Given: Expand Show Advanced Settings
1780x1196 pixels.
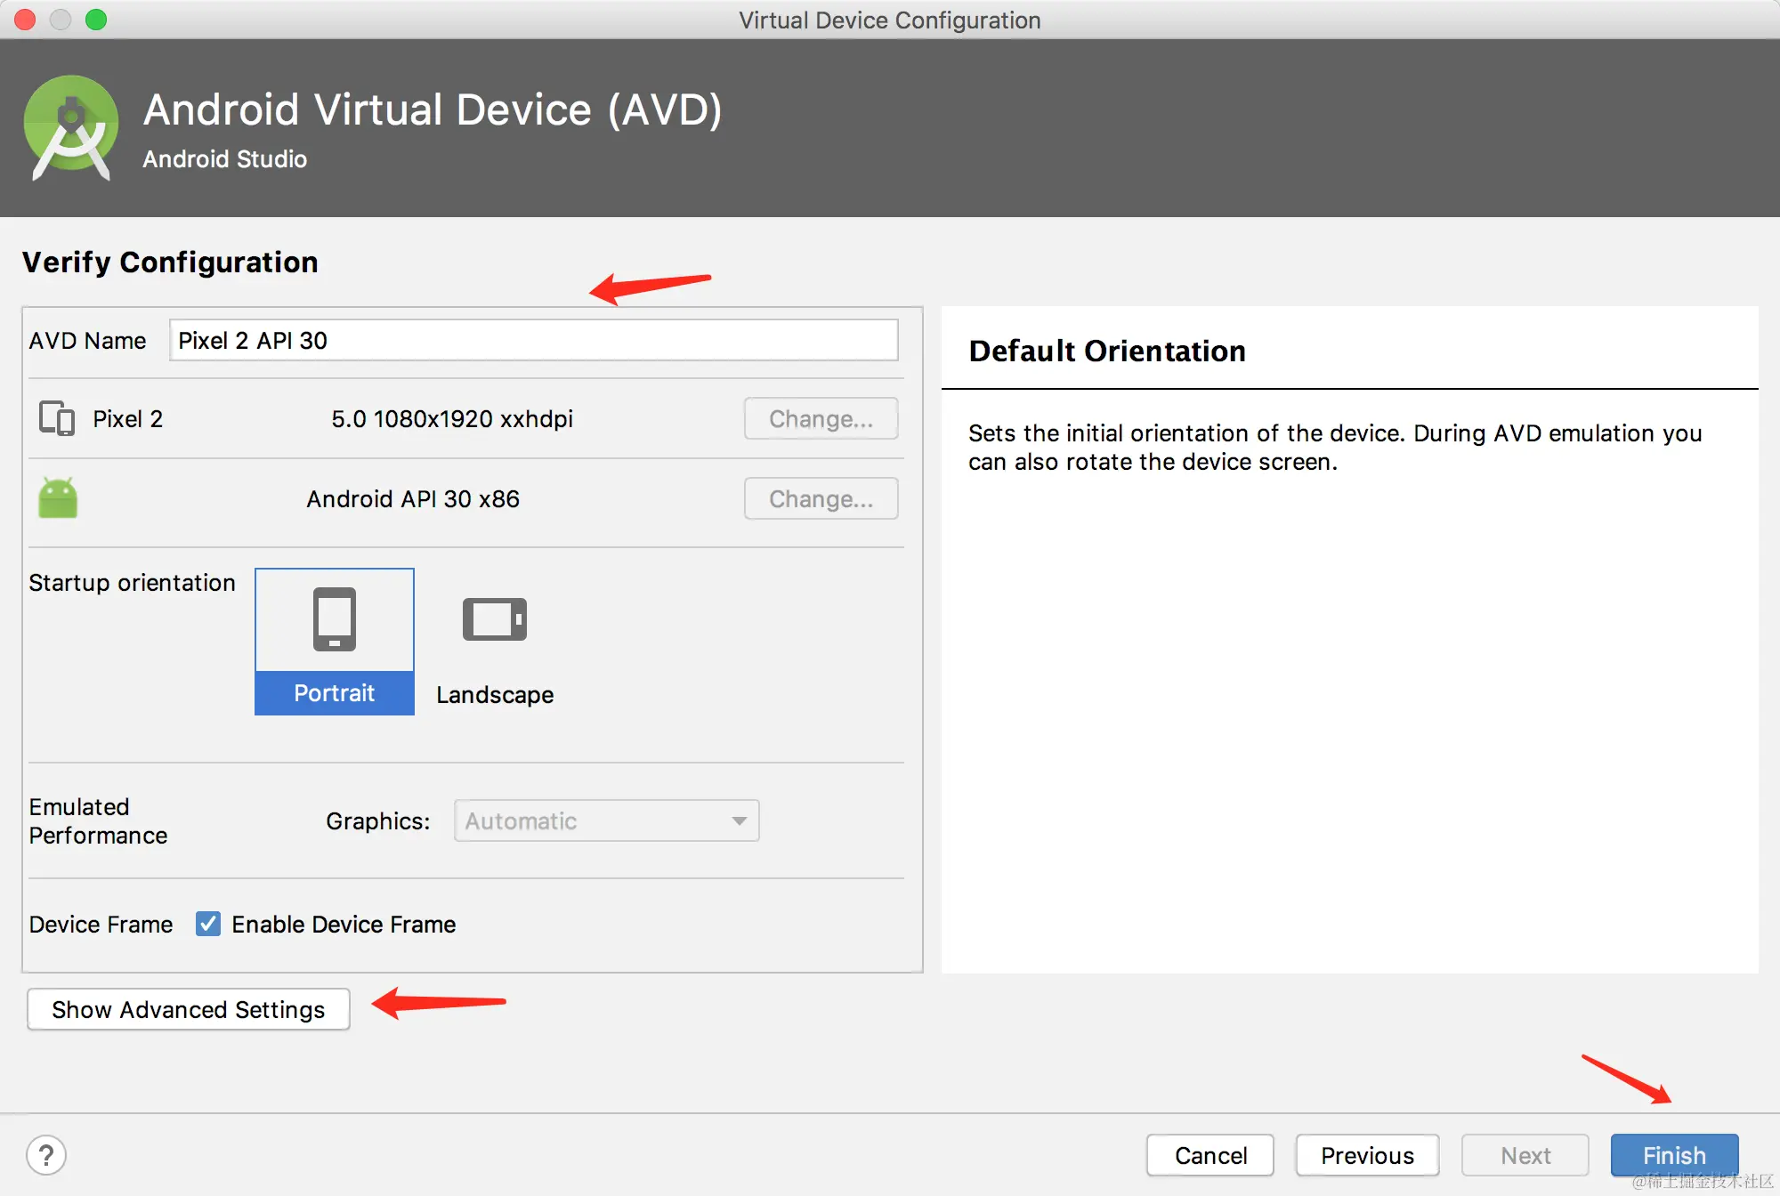Looking at the screenshot, I should [189, 1009].
